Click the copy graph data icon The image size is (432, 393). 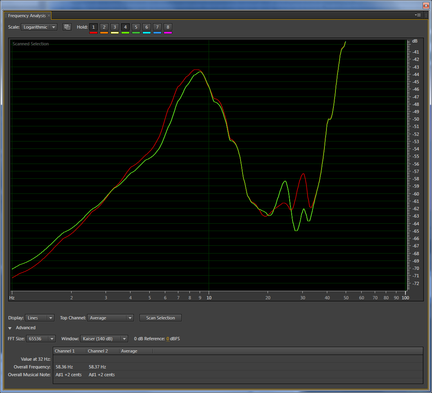67,27
